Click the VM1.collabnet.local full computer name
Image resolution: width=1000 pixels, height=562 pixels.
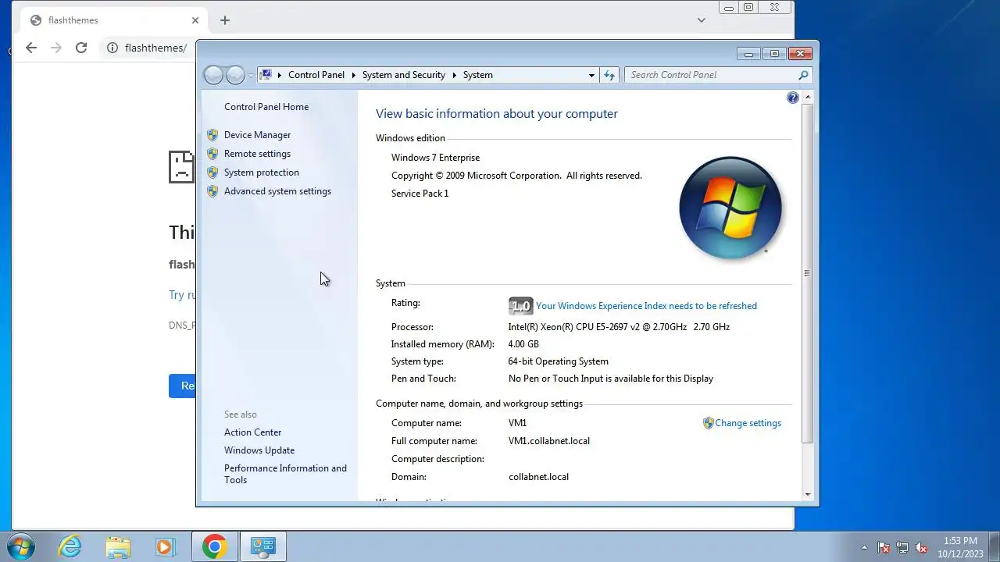point(549,441)
